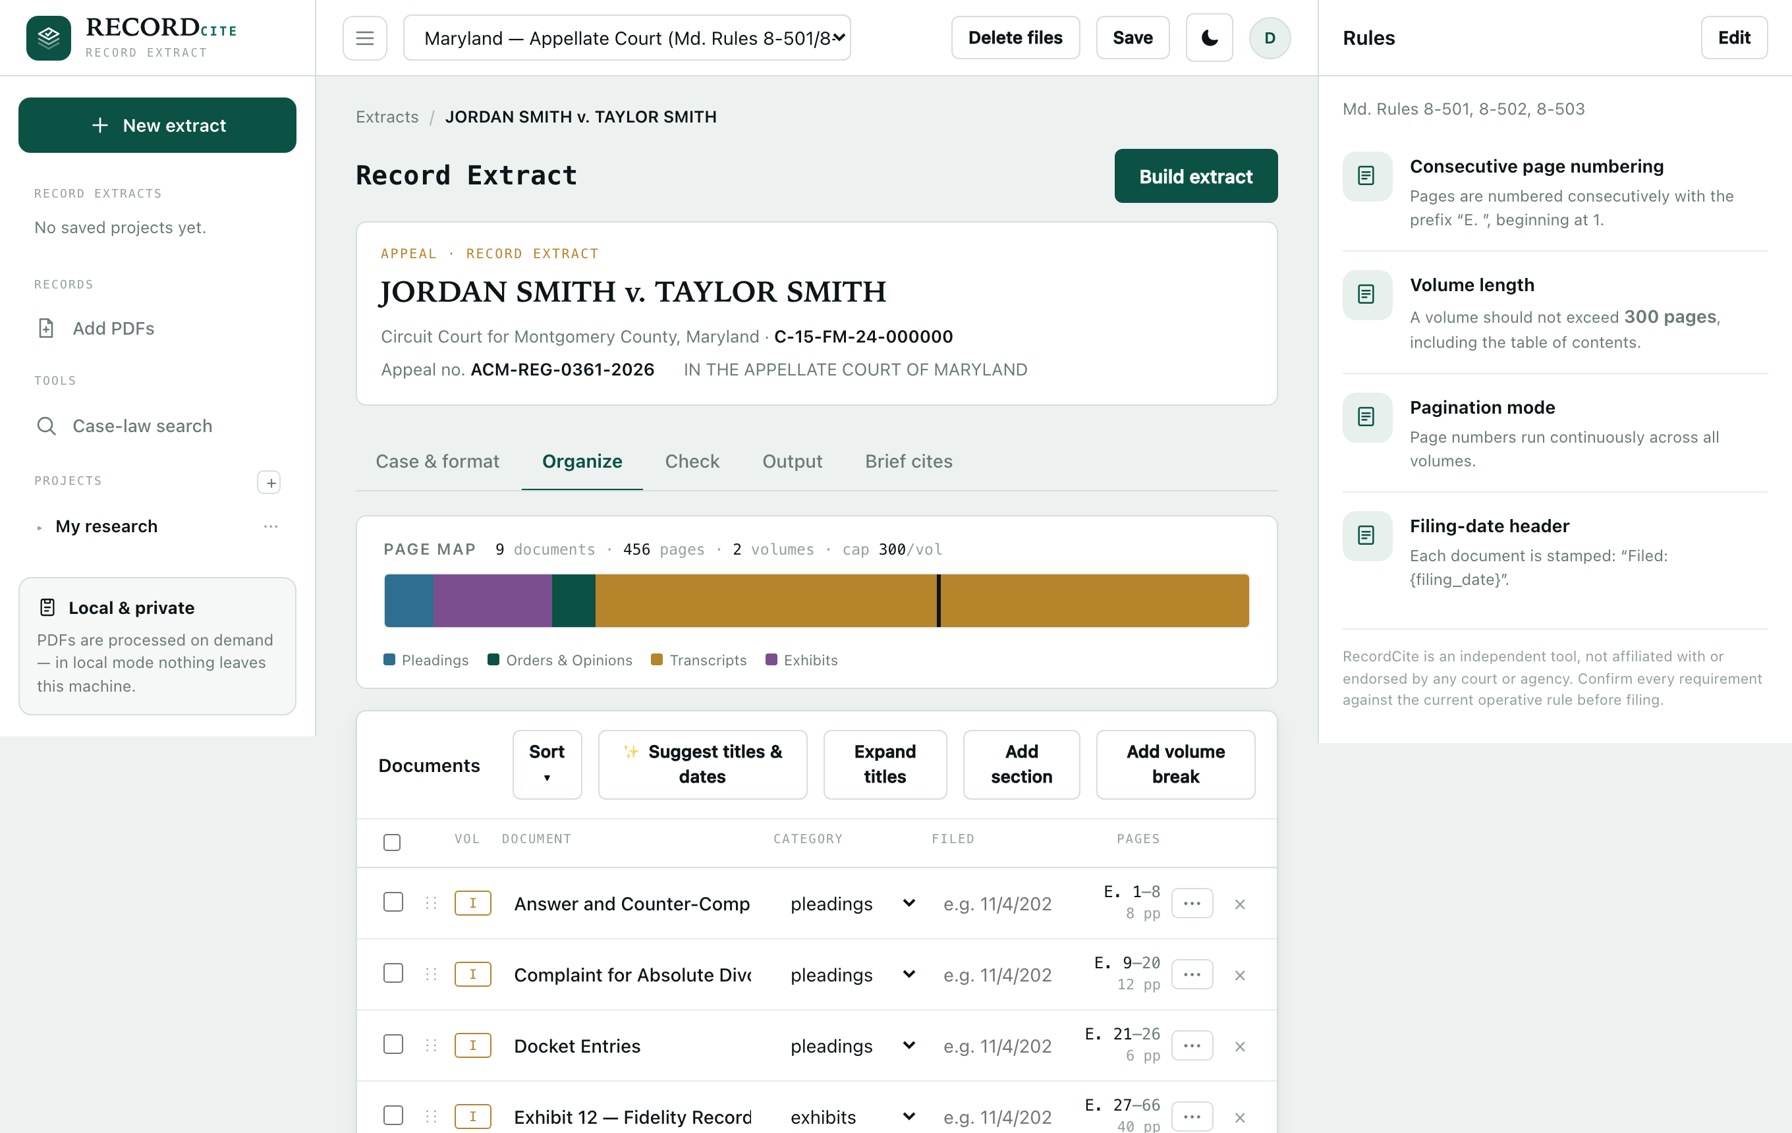Image resolution: width=1792 pixels, height=1133 pixels.
Task: Open the Maryland Appellate Court jurisdiction dropdown
Action: 627,38
